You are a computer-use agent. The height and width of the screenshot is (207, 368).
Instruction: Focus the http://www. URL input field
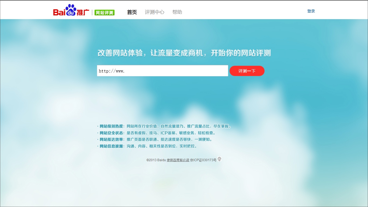(162, 71)
